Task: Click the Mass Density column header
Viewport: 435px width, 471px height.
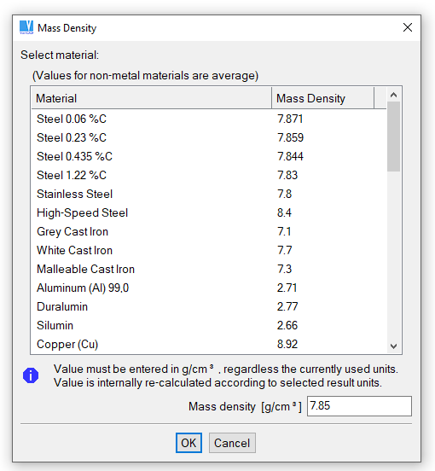Action: click(323, 98)
